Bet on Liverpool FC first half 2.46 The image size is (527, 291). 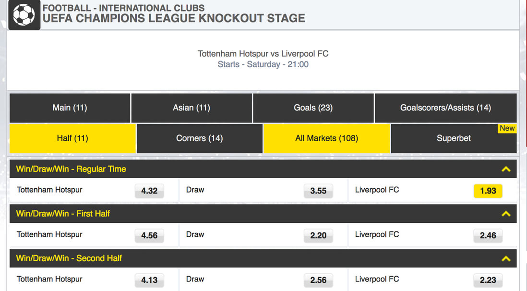click(x=488, y=235)
